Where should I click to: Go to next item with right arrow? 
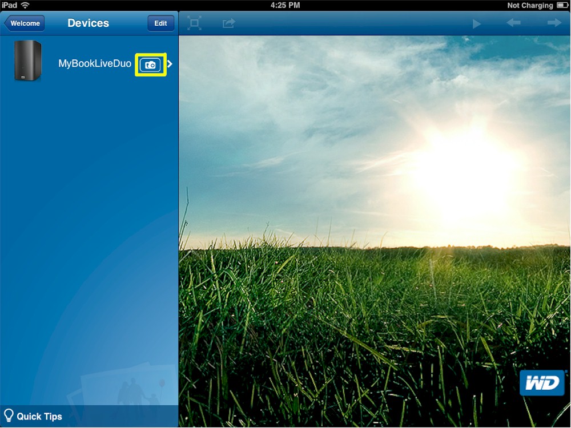pos(554,23)
